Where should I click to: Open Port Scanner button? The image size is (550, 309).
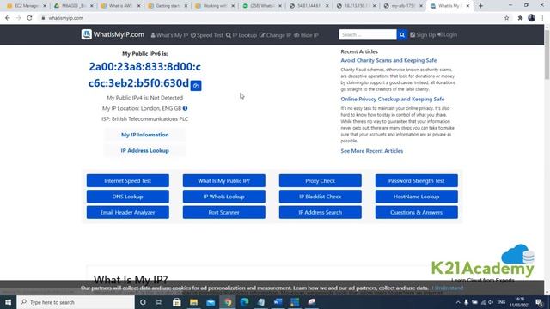(223, 212)
